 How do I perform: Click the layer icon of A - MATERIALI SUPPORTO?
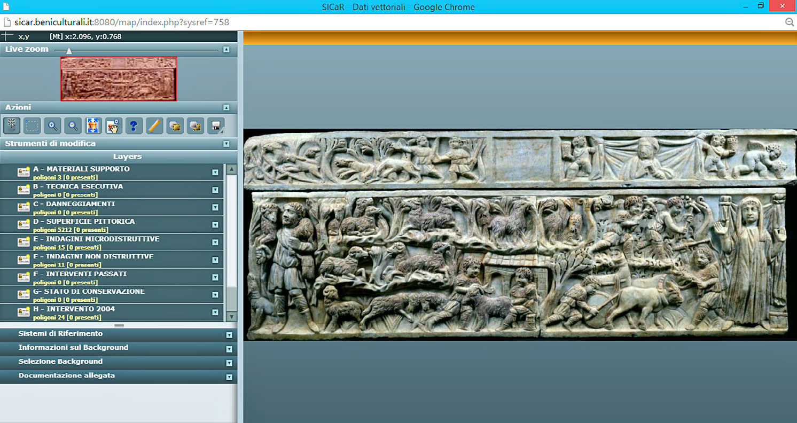(x=24, y=172)
